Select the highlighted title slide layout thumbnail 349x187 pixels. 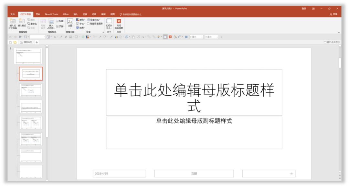tap(31, 74)
